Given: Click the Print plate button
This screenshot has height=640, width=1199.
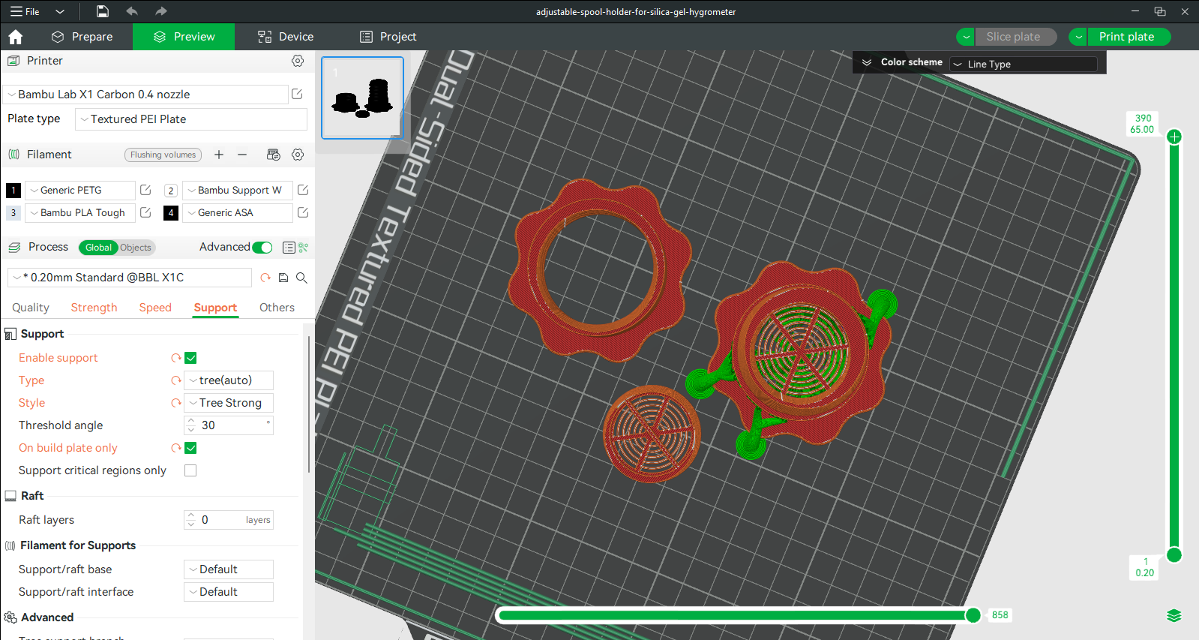Looking at the screenshot, I should tap(1126, 37).
